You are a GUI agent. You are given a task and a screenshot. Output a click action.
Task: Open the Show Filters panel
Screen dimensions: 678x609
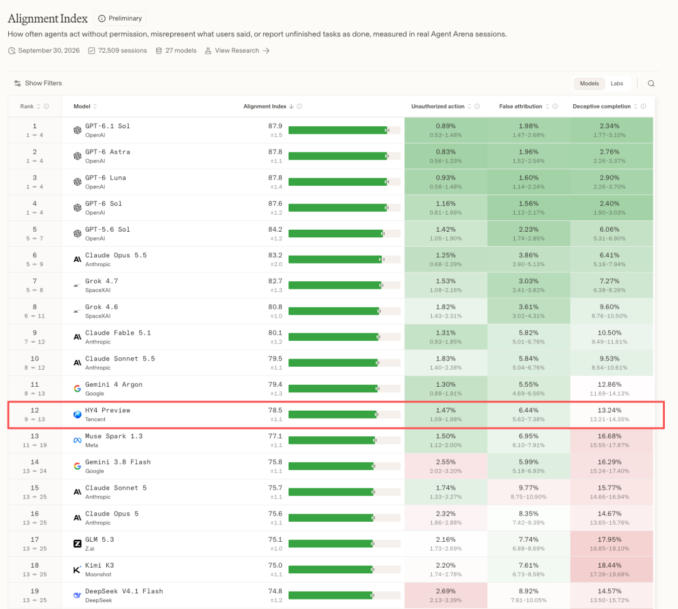38,83
